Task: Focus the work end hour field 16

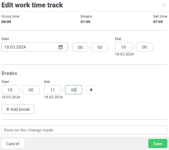Action: click(x=124, y=47)
